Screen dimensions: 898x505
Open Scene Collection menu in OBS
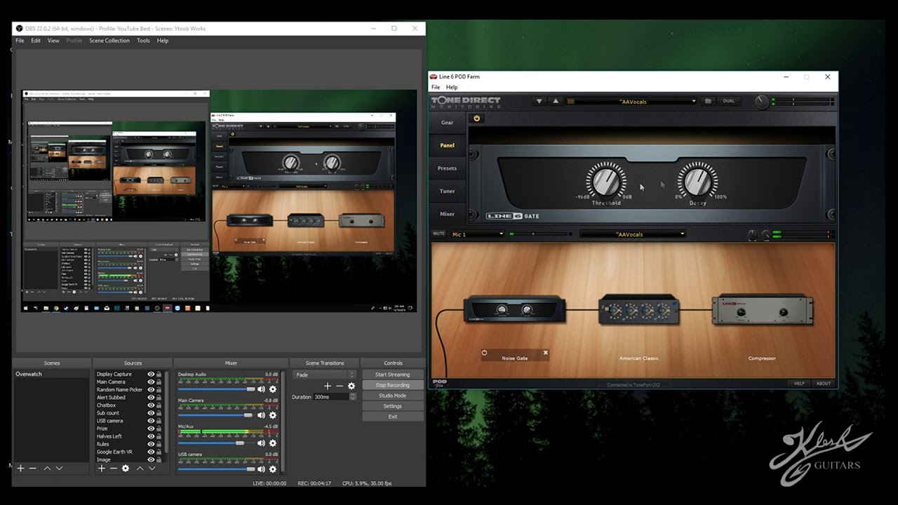tap(109, 41)
